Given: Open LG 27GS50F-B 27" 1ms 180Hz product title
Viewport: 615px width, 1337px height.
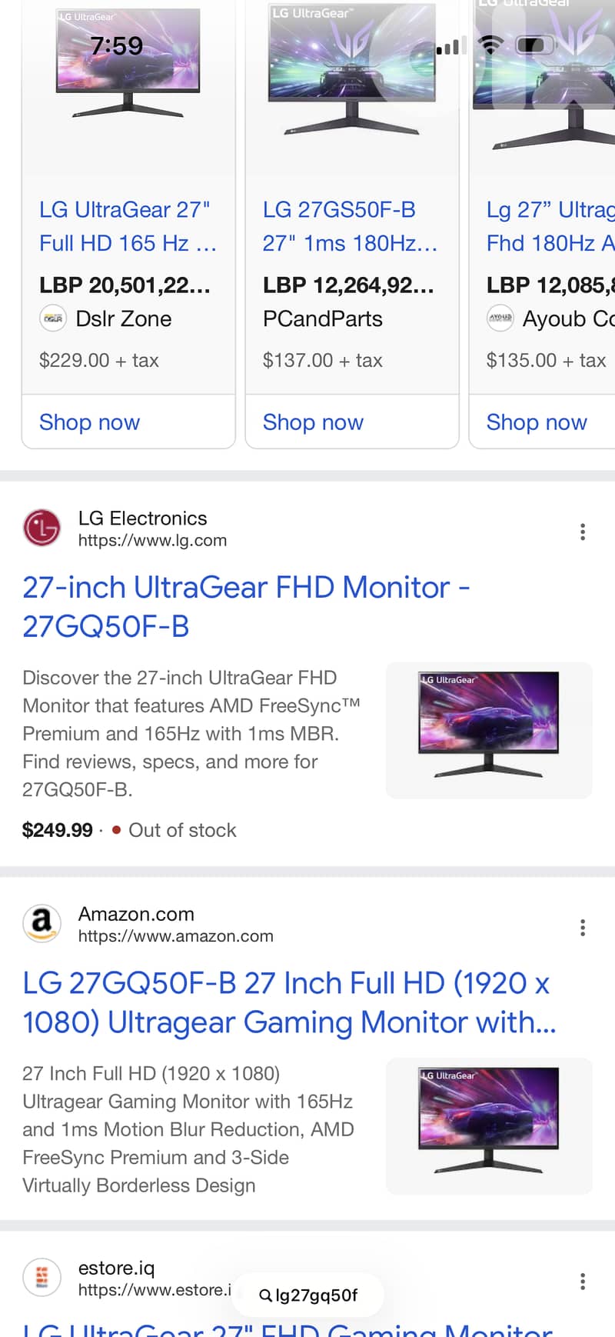Looking at the screenshot, I should [350, 226].
